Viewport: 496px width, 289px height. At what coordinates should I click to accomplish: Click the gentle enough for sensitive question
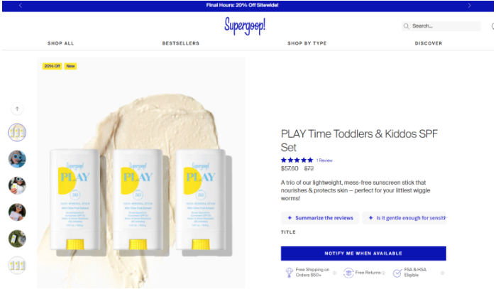[x=404, y=218]
